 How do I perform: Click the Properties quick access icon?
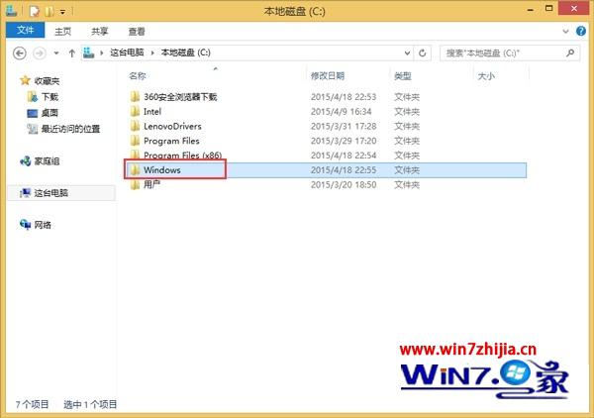pyautogui.click(x=35, y=11)
